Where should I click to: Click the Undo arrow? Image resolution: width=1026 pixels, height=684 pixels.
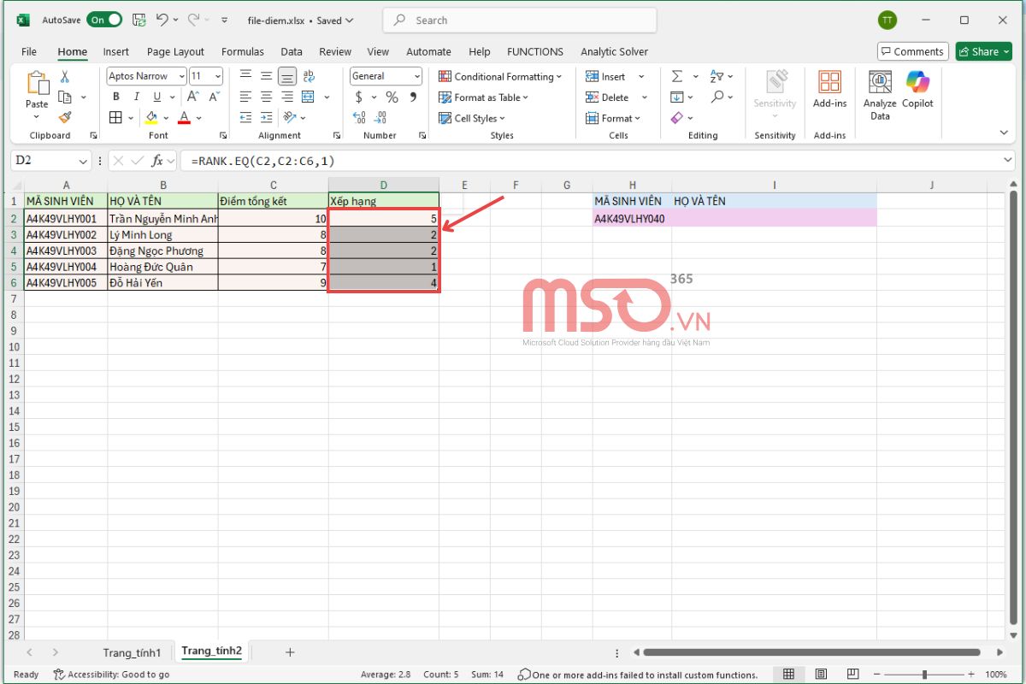[x=162, y=20]
